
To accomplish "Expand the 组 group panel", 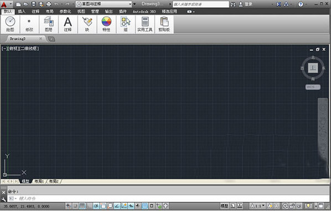I will click(126, 24).
